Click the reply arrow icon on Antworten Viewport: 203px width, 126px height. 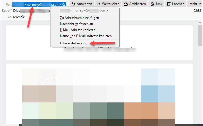[73, 4]
